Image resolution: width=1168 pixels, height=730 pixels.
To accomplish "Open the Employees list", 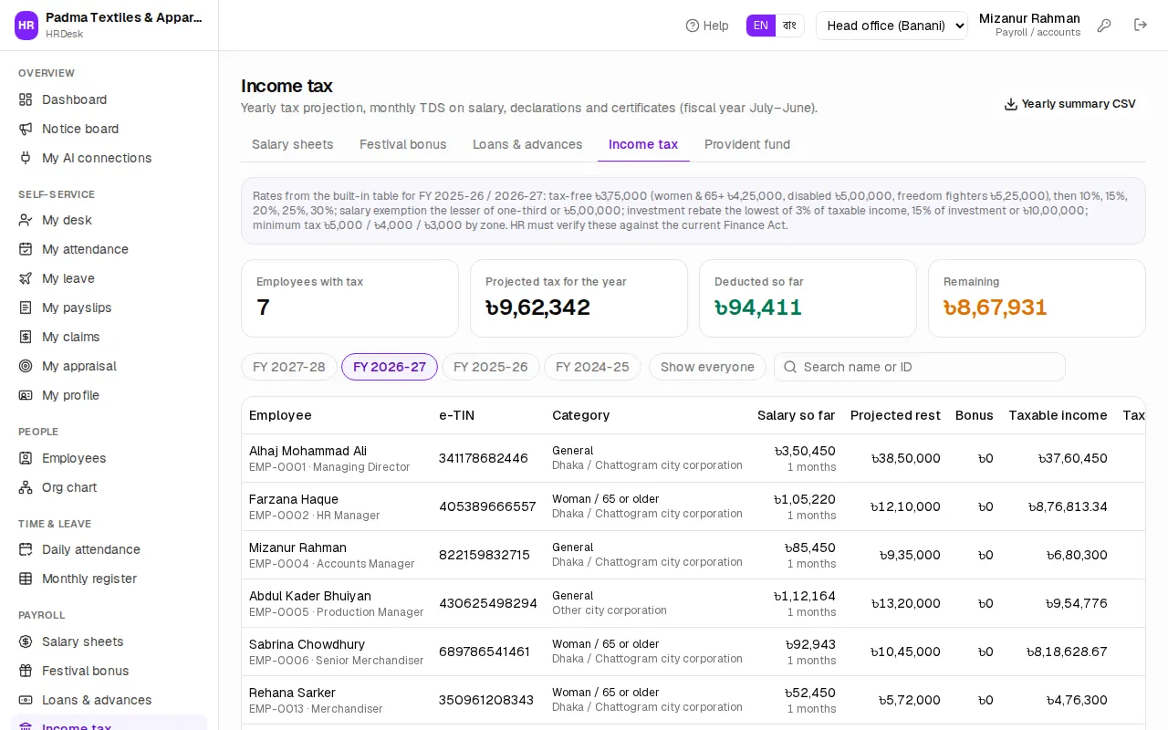I will [109, 458].
